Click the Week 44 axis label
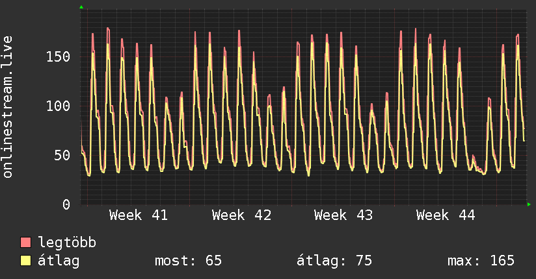Viewport: 536px width, 279px height. [x=446, y=215]
